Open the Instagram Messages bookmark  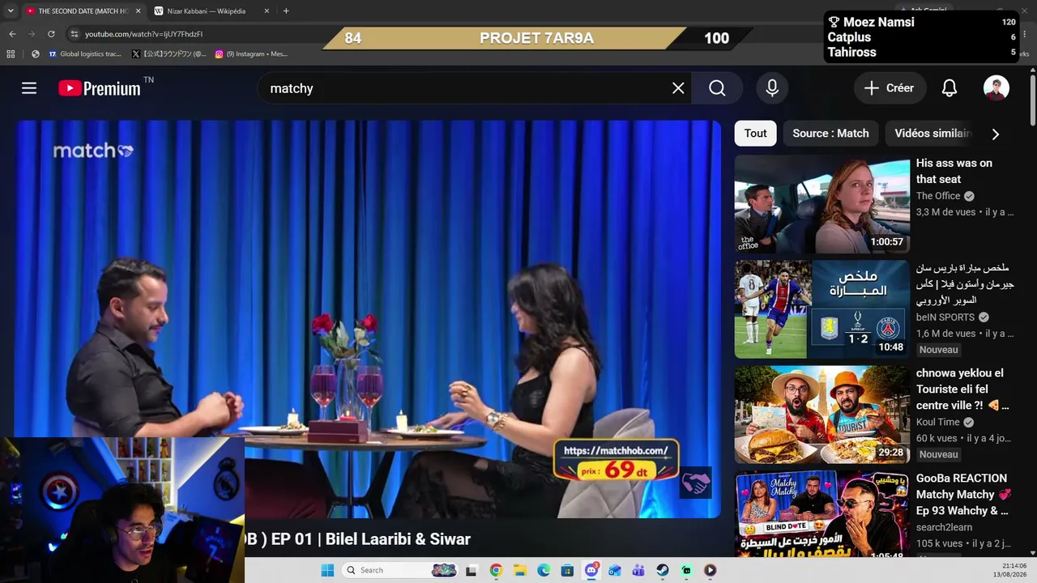[x=251, y=54]
